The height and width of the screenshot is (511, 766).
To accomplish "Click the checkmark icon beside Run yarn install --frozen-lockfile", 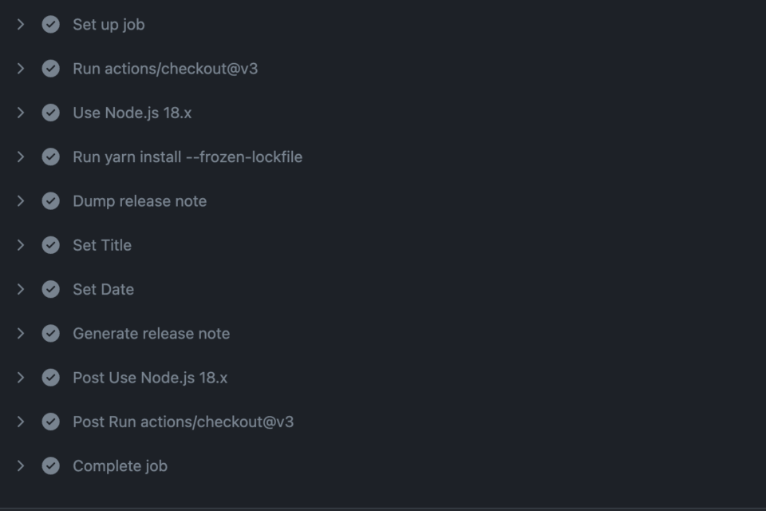I will tap(51, 157).
